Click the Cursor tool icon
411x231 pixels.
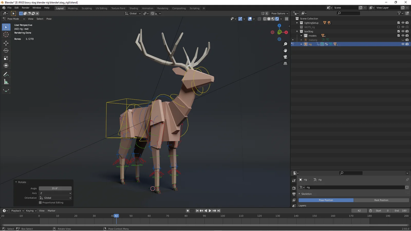[x=6, y=35]
